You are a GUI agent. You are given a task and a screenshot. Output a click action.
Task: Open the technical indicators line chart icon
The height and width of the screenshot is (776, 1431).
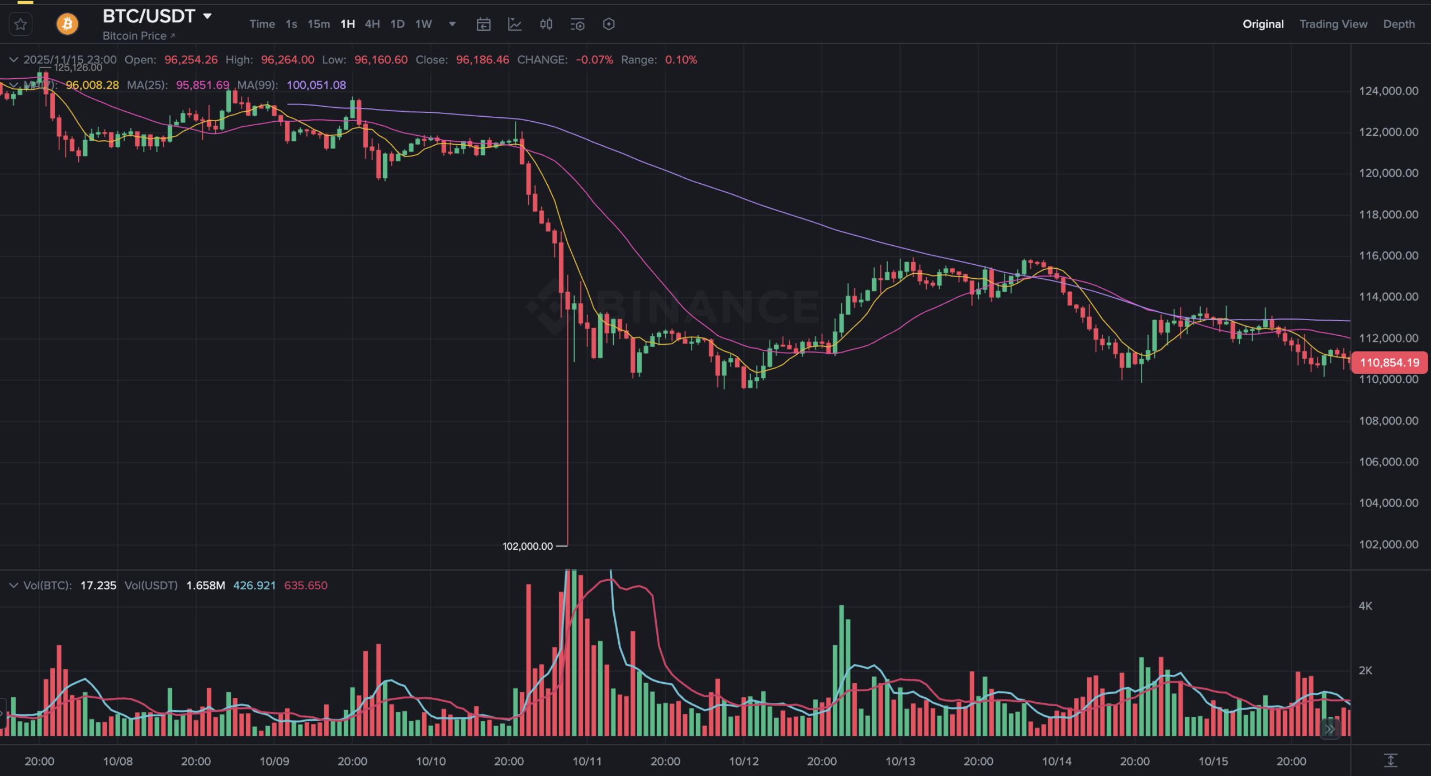pyautogui.click(x=514, y=24)
